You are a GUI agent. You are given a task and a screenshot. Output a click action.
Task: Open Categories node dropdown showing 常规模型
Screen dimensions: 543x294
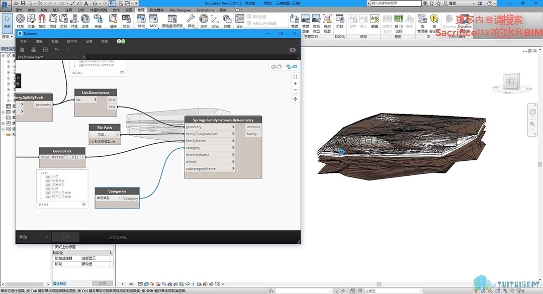coord(108,198)
